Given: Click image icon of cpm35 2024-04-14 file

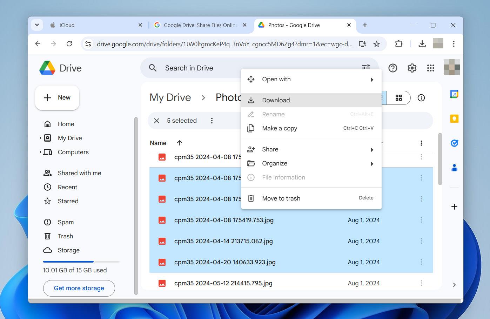Looking at the screenshot, I should pos(162,241).
